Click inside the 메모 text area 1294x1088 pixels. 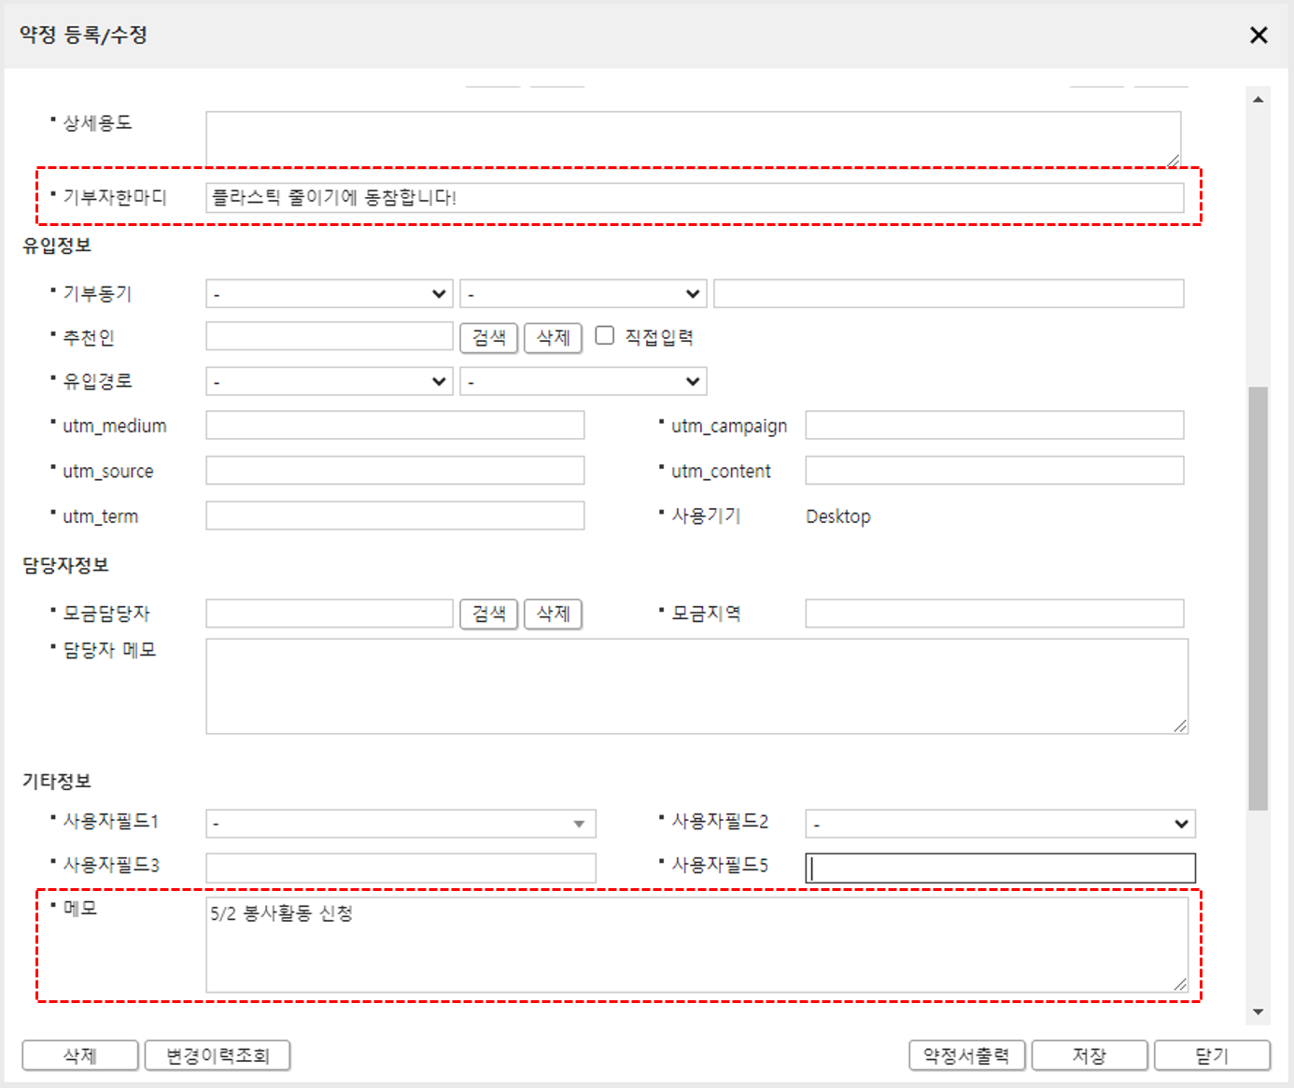click(x=696, y=943)
